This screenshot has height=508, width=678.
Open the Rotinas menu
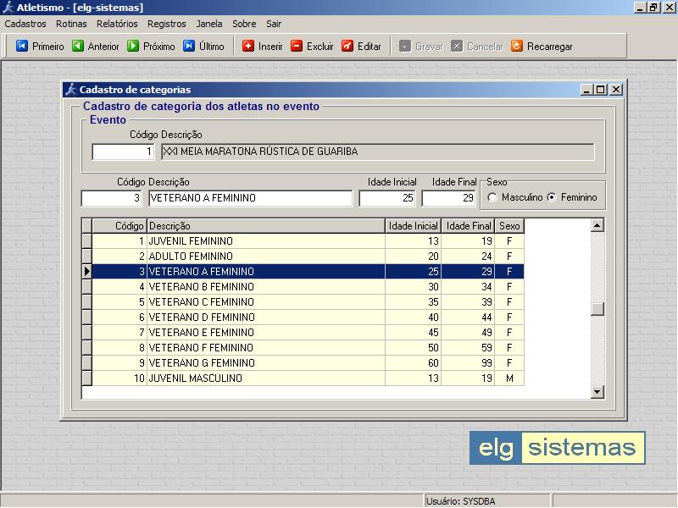pos(71,24)
